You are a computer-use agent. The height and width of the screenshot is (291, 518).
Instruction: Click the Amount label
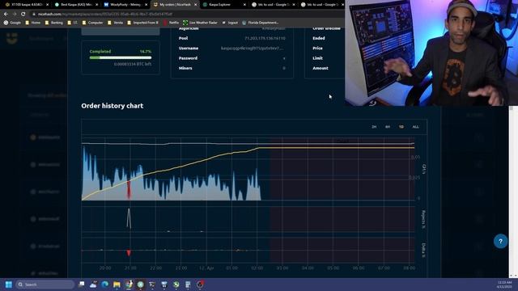(321, 68)
